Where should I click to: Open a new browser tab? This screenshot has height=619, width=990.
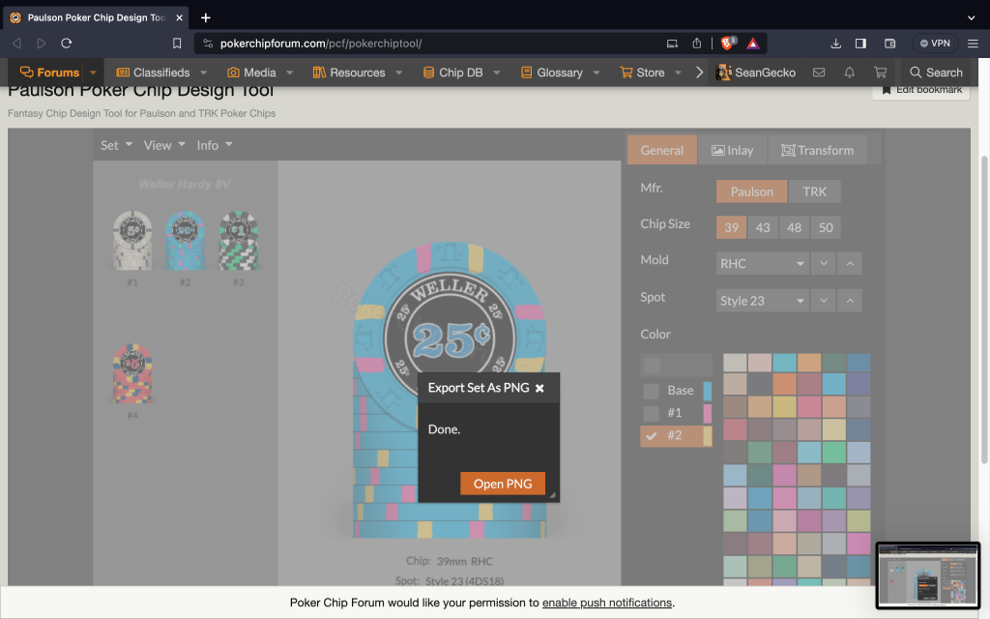205,17
